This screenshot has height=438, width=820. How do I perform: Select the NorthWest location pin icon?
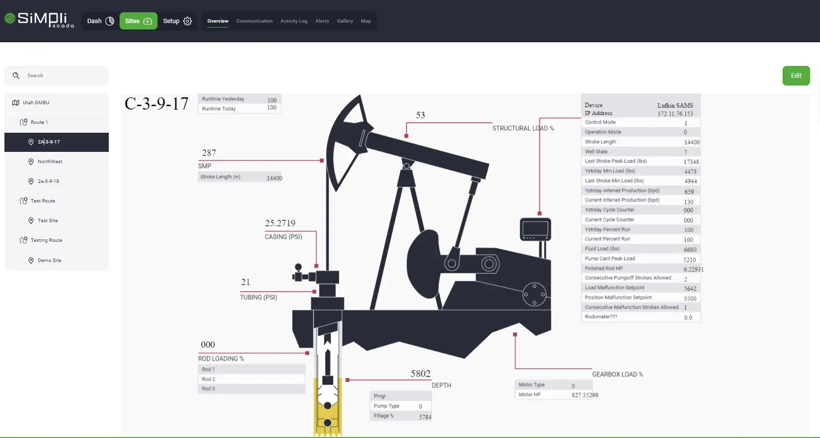pyautogui.click(x=31, y=162)
